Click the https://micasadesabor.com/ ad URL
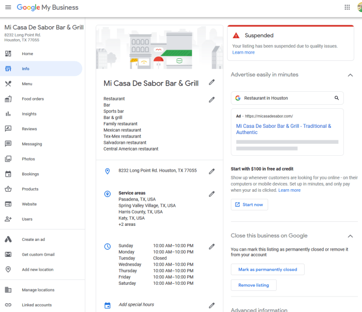This screenshot has height=312, width=362. click(x=269, y=116)
